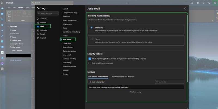
Task: Click the New mail compose icon
Action: [x=9, y=13]
